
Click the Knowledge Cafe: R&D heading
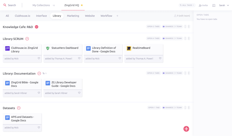18,27
